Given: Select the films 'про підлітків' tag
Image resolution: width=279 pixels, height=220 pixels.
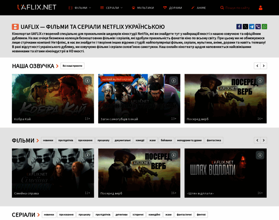Looking at the screenshot, I should click(x=66, y=140).
